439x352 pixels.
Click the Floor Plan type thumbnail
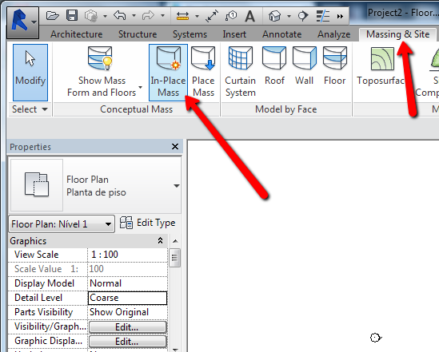[x=37, y=185]
